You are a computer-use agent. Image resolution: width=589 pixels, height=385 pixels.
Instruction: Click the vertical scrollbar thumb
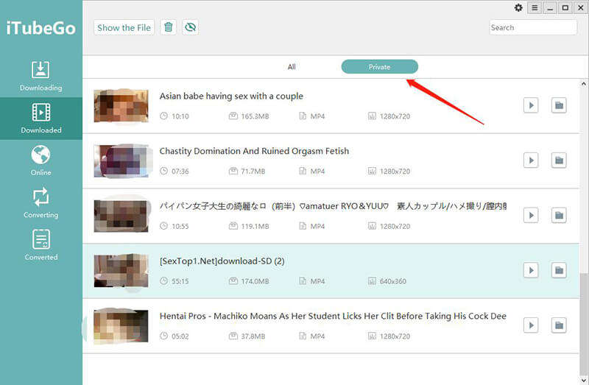click(583, 324)
